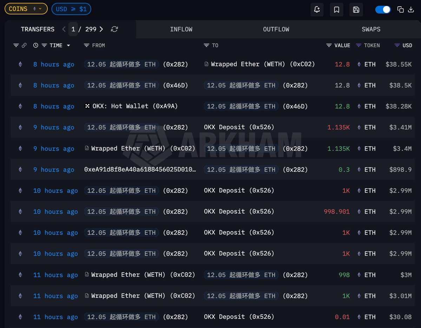Click the OKX logo icon in FROM column

pos(87,106)
